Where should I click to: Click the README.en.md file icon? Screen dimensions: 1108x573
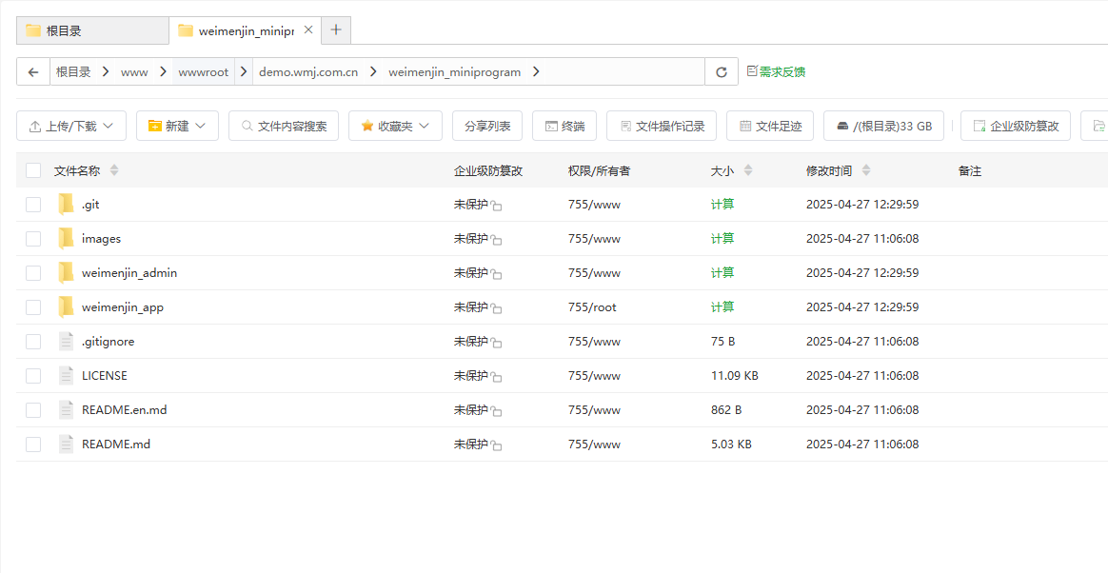67,410
